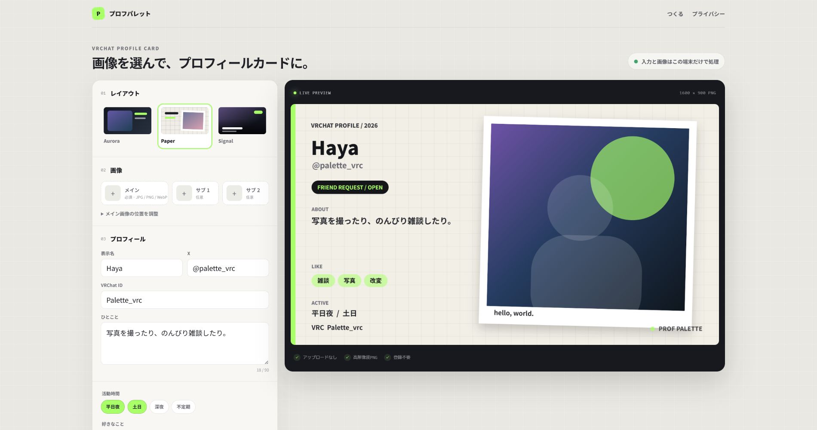Viewport: 817px width, 430px height.
Task: Click the ひとこと text area
Action: pos(185,344)
